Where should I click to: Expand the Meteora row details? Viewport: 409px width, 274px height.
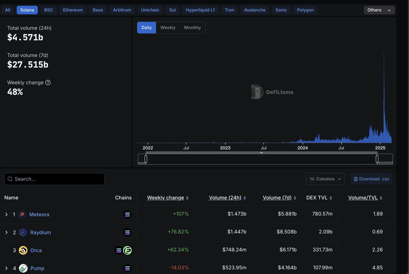click(x=6, y=214)
